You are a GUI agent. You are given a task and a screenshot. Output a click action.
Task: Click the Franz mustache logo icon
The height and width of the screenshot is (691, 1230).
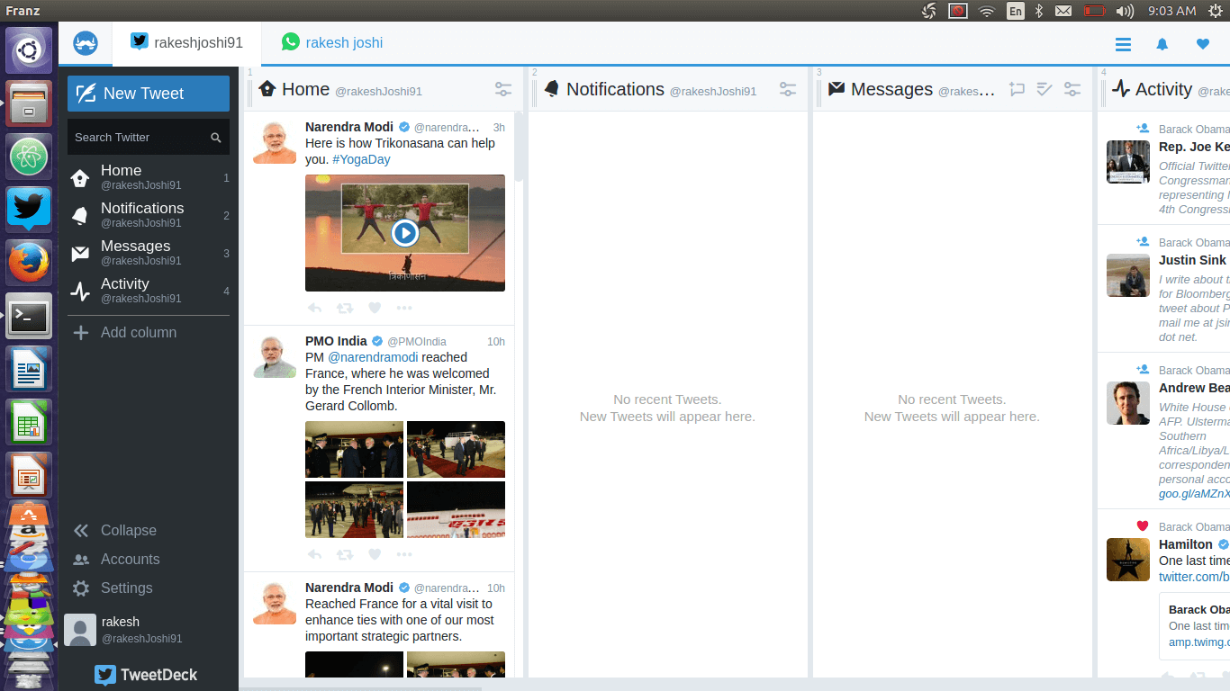(86, 43)
